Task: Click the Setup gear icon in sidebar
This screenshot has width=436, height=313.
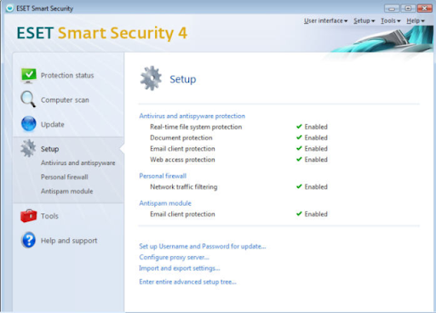Action: point(28,148)
